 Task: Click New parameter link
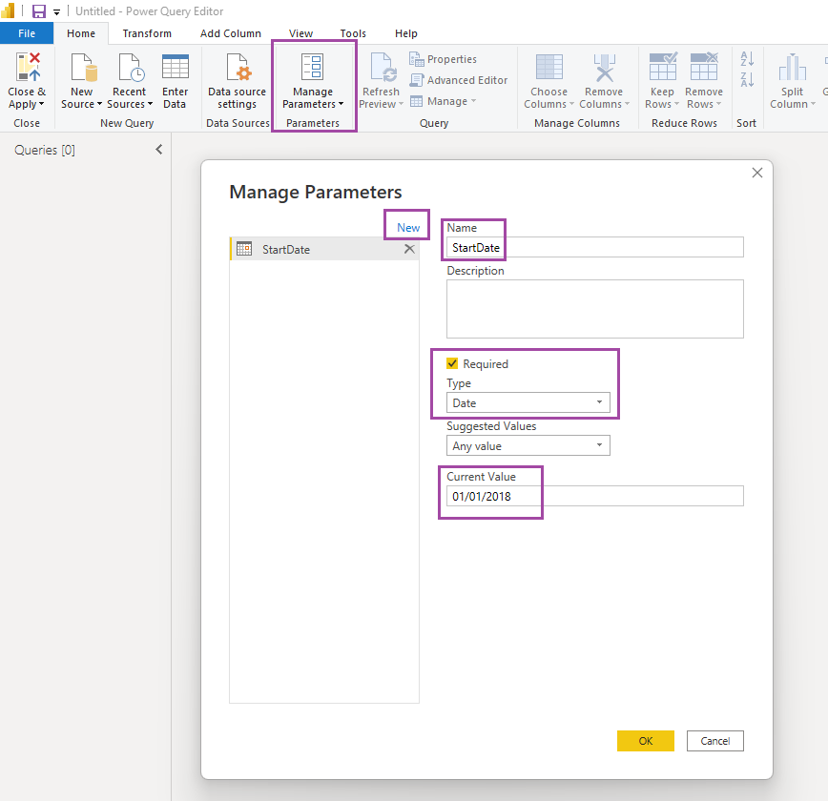pyautogui.click(x=408, y=228)
